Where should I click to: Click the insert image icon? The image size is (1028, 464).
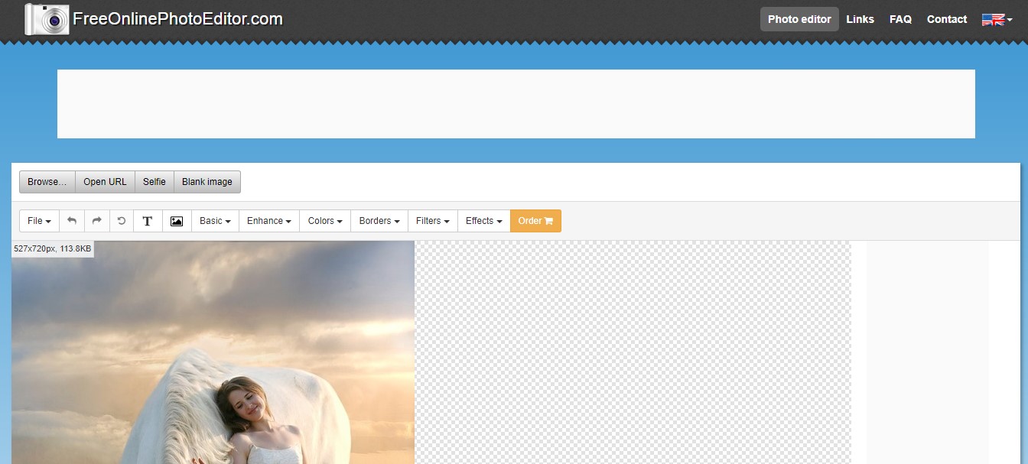click(177, 221)
